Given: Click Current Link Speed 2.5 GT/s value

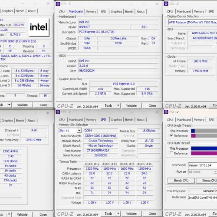Looking at the screenshot, I should [100, 93].
